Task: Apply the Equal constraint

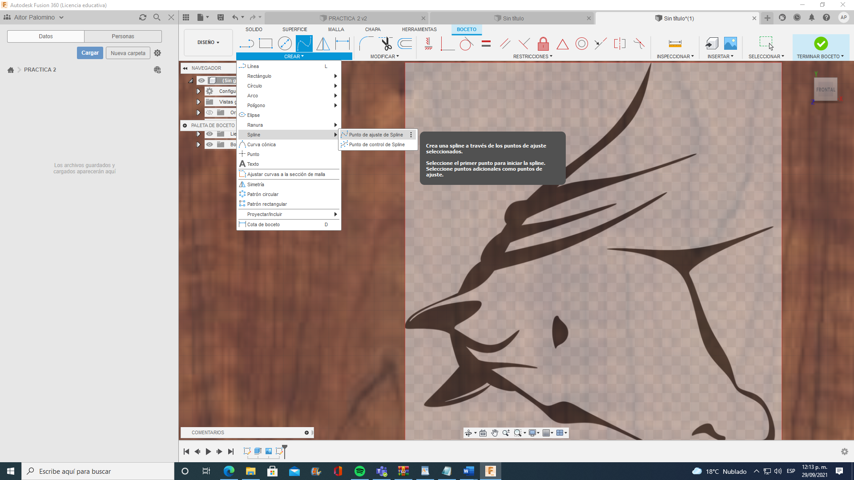Action: (x=486, y=44)
